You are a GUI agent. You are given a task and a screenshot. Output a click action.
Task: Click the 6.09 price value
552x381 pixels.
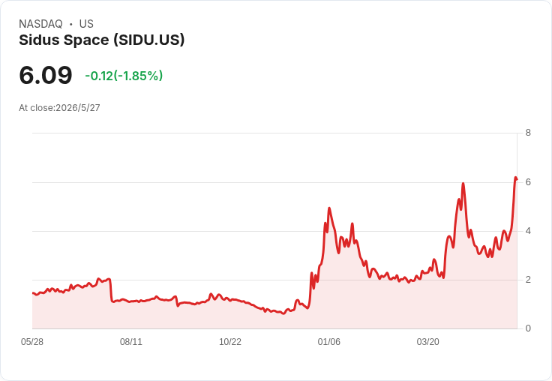coord(46,75)
